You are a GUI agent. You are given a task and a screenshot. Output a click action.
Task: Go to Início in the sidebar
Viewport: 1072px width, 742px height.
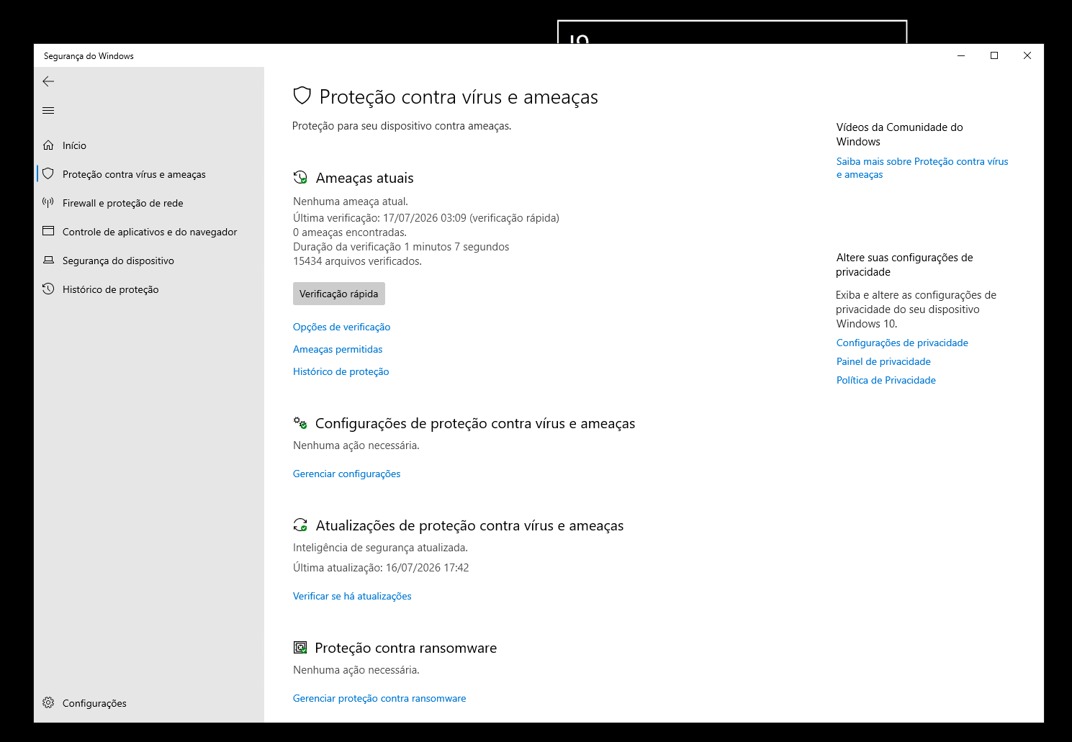pyautogui.click(x=149, y=145)
